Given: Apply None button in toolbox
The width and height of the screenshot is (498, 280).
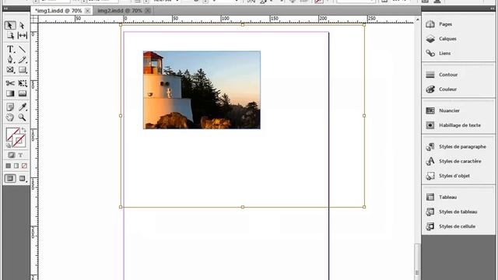Looking at the screenshot, I should tap(24, 166).
